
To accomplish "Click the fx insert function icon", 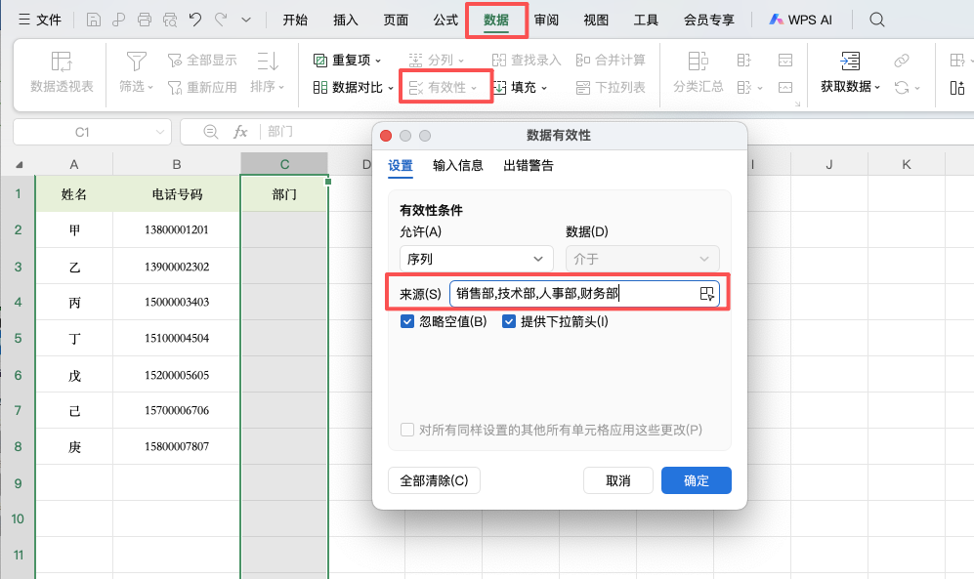I will pos(240,132).
